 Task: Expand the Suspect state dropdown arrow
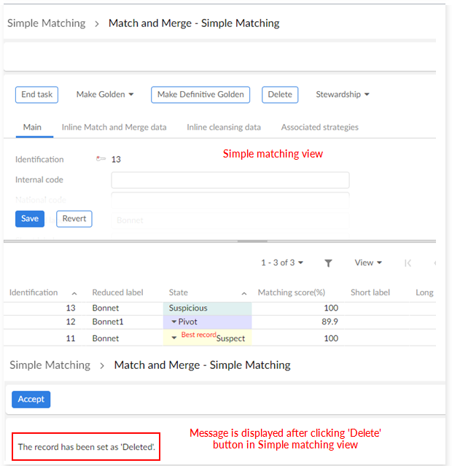(x=174, y=338)
